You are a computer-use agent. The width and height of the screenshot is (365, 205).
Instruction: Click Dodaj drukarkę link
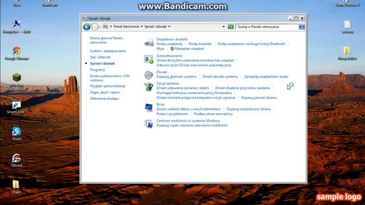[200, 44]
